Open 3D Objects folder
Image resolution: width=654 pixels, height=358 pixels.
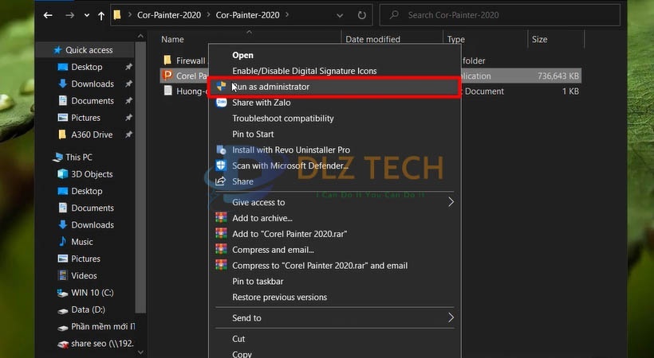coord(92,174)
